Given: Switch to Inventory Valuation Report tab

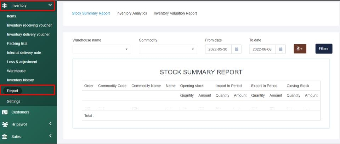Looking at the screenshot, I should click(x=175, y=13).
